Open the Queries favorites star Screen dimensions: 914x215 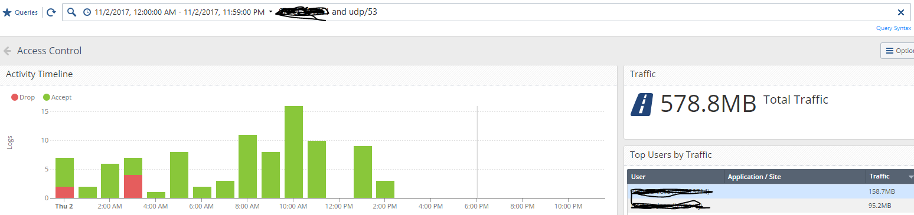(8, 12)
